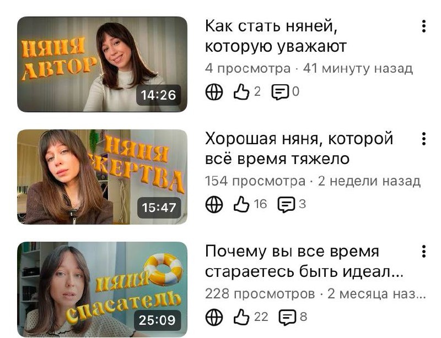Open comments icon showing 8 comments
The image size is (441, 338).
pos(287,317)
